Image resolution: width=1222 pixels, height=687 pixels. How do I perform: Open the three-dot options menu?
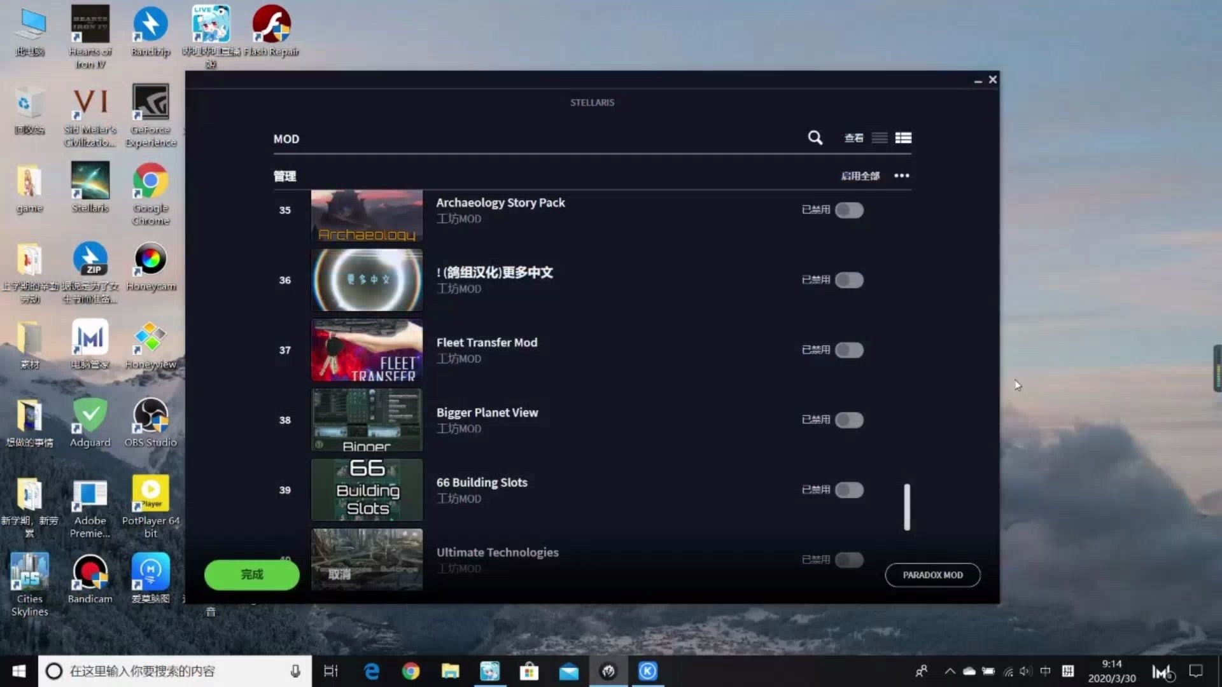click(x=901, y=176)
